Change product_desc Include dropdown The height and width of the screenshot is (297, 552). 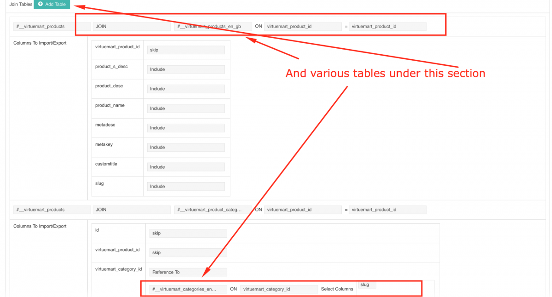click(x=186, y=89)
